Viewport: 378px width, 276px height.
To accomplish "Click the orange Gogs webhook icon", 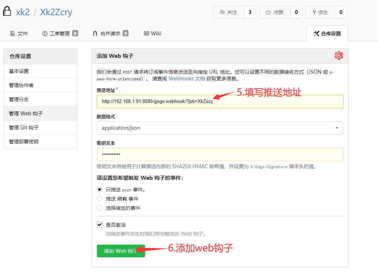I will tap(339, 55).
